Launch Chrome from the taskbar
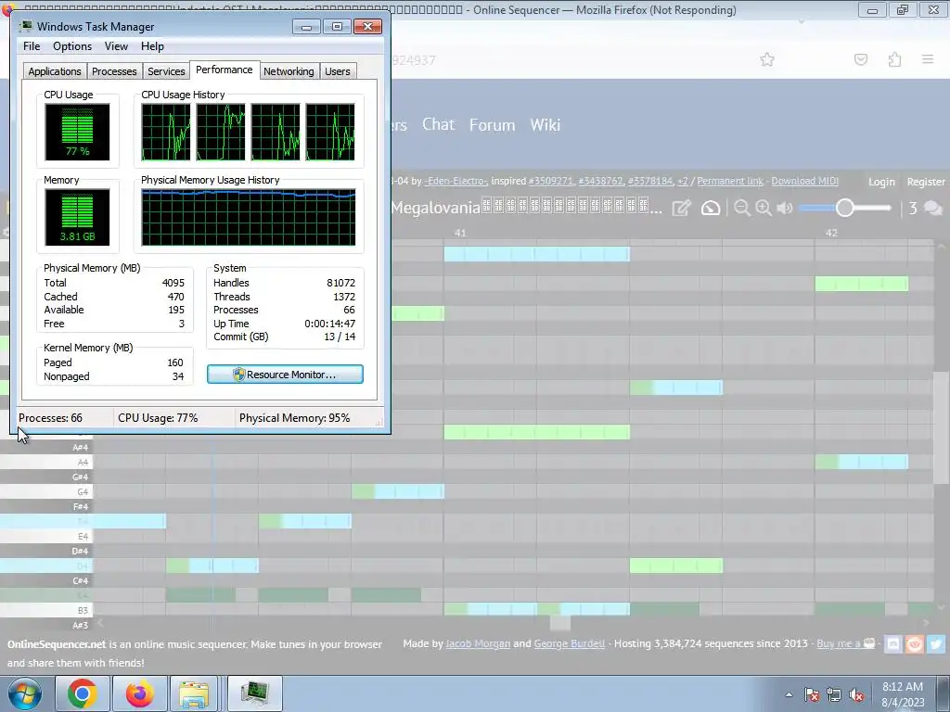 click(x=83, y=693)
